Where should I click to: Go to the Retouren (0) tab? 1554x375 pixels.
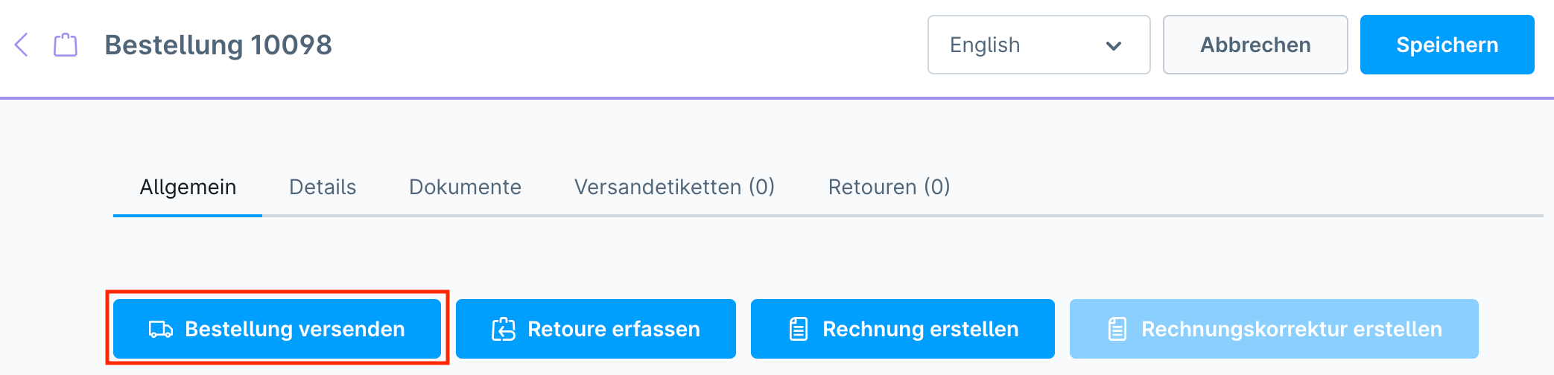pos(889,187)
